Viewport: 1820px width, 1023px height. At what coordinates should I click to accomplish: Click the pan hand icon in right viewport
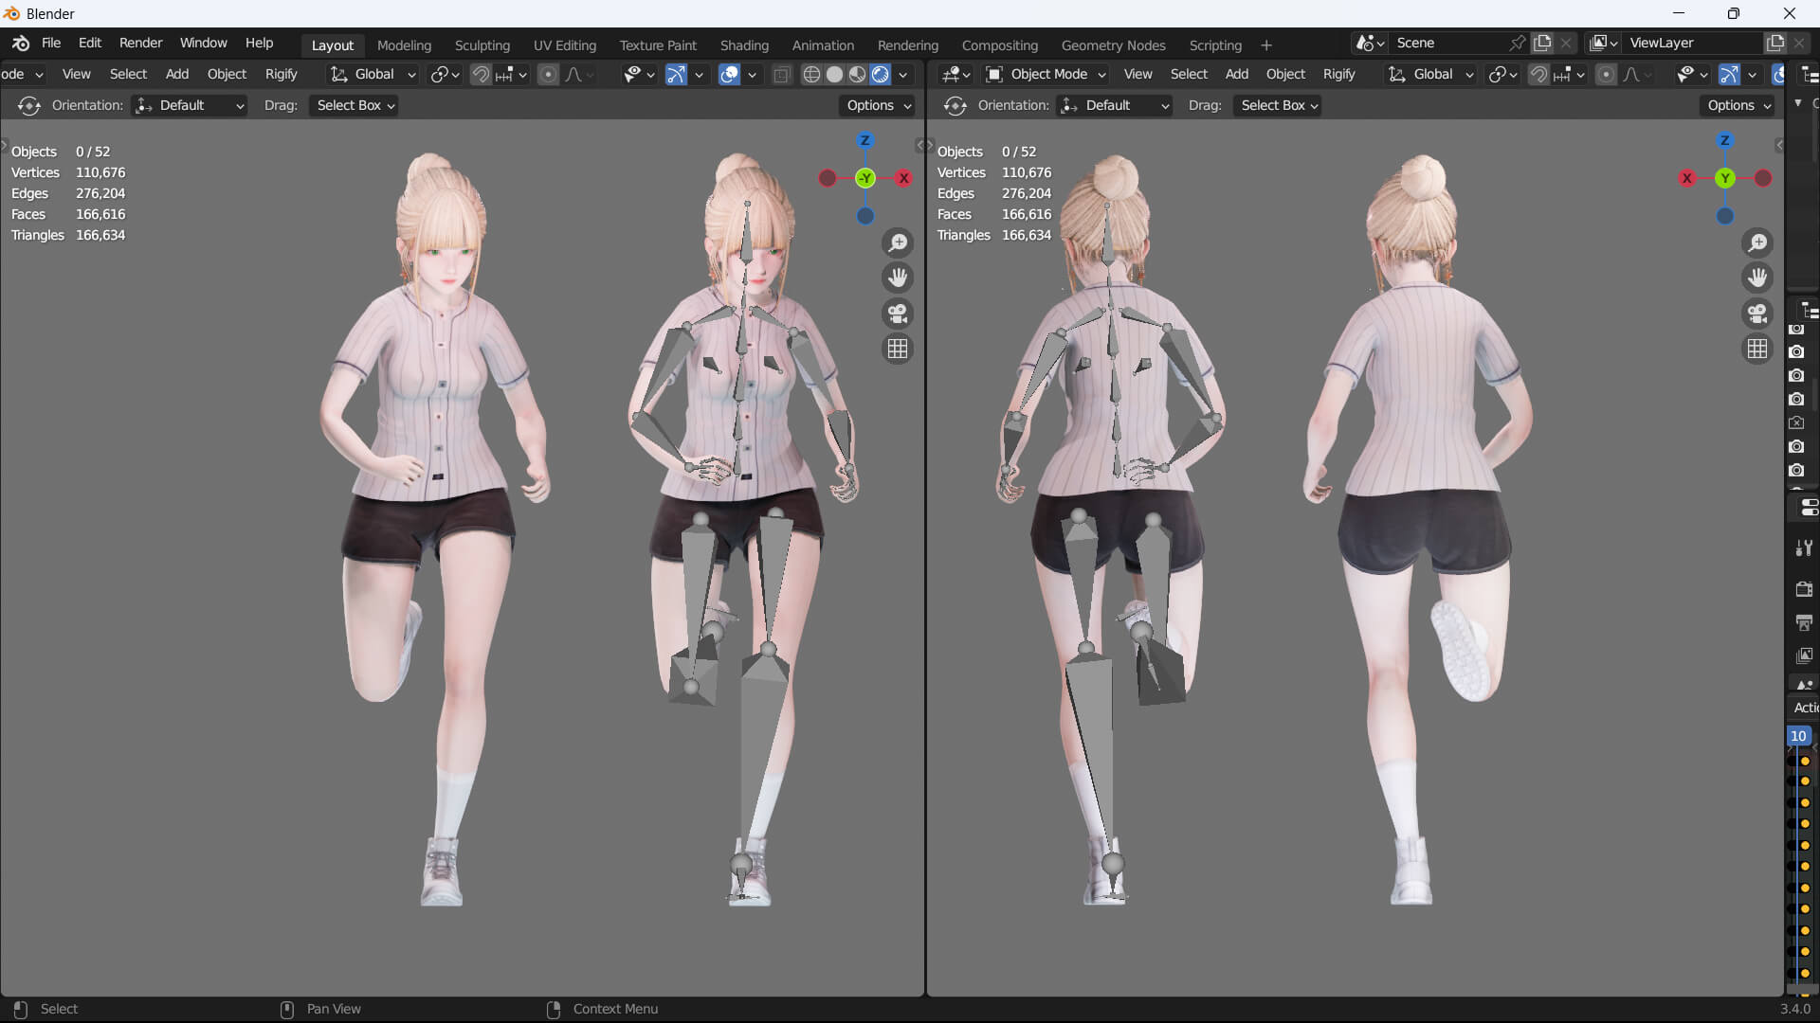click(1757, 278)
